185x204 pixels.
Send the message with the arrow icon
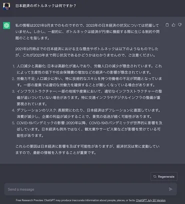coord(170,189)
